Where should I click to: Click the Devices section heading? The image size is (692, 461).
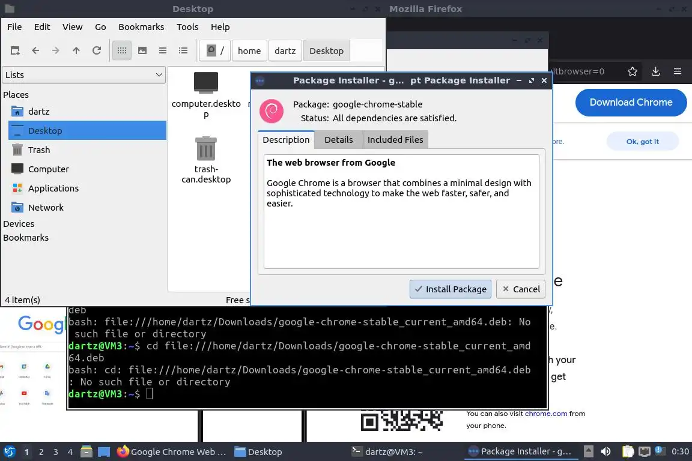point(19,224)
